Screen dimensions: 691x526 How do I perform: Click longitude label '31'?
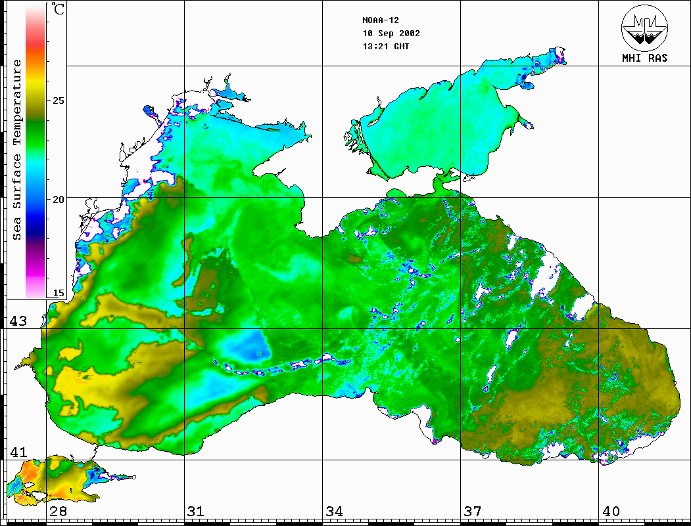pos(196,512)
